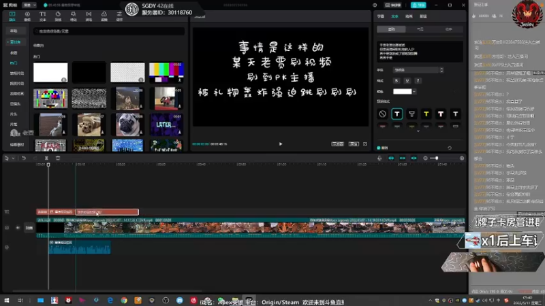
Task: Click the teal Export button
Action: coord(418,5)
